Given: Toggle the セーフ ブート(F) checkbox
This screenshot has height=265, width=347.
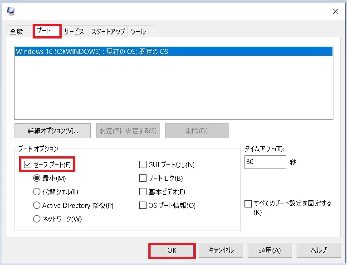Looking at the screenshot, I should click(28, 164).
